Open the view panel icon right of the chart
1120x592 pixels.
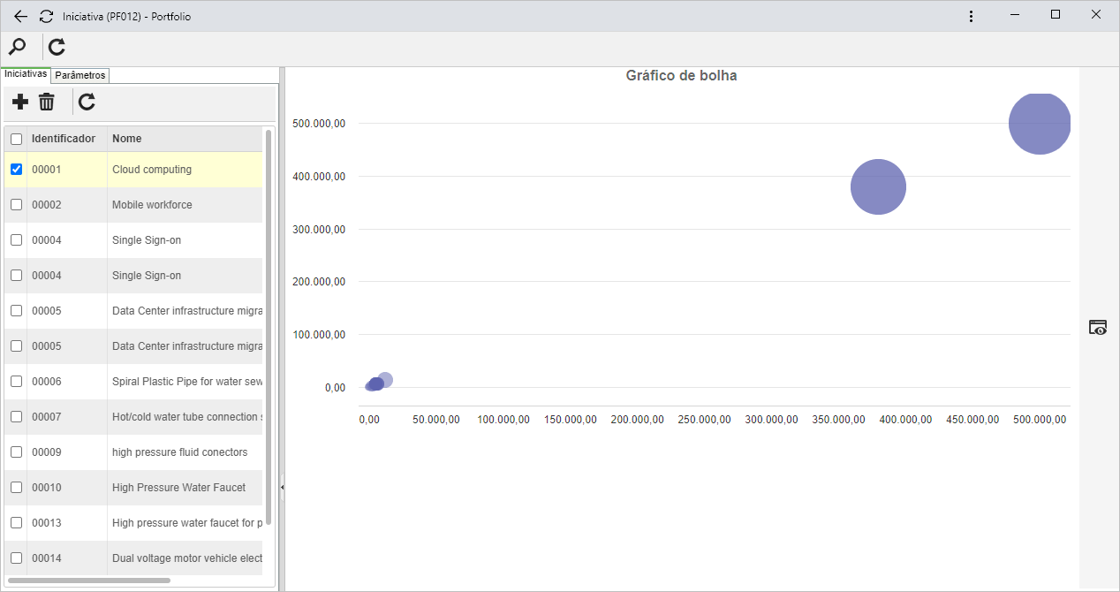(1098, 327)
